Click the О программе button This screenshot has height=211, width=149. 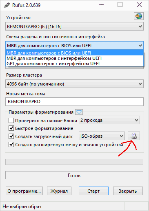point(24,191)
